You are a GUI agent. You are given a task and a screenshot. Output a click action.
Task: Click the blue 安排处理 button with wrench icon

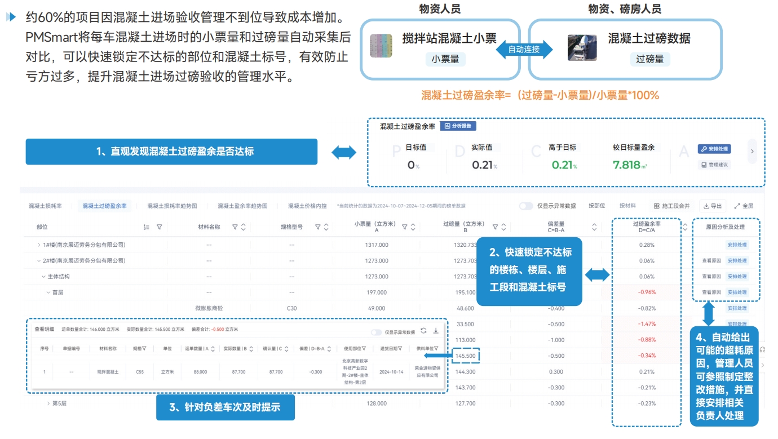714,149
